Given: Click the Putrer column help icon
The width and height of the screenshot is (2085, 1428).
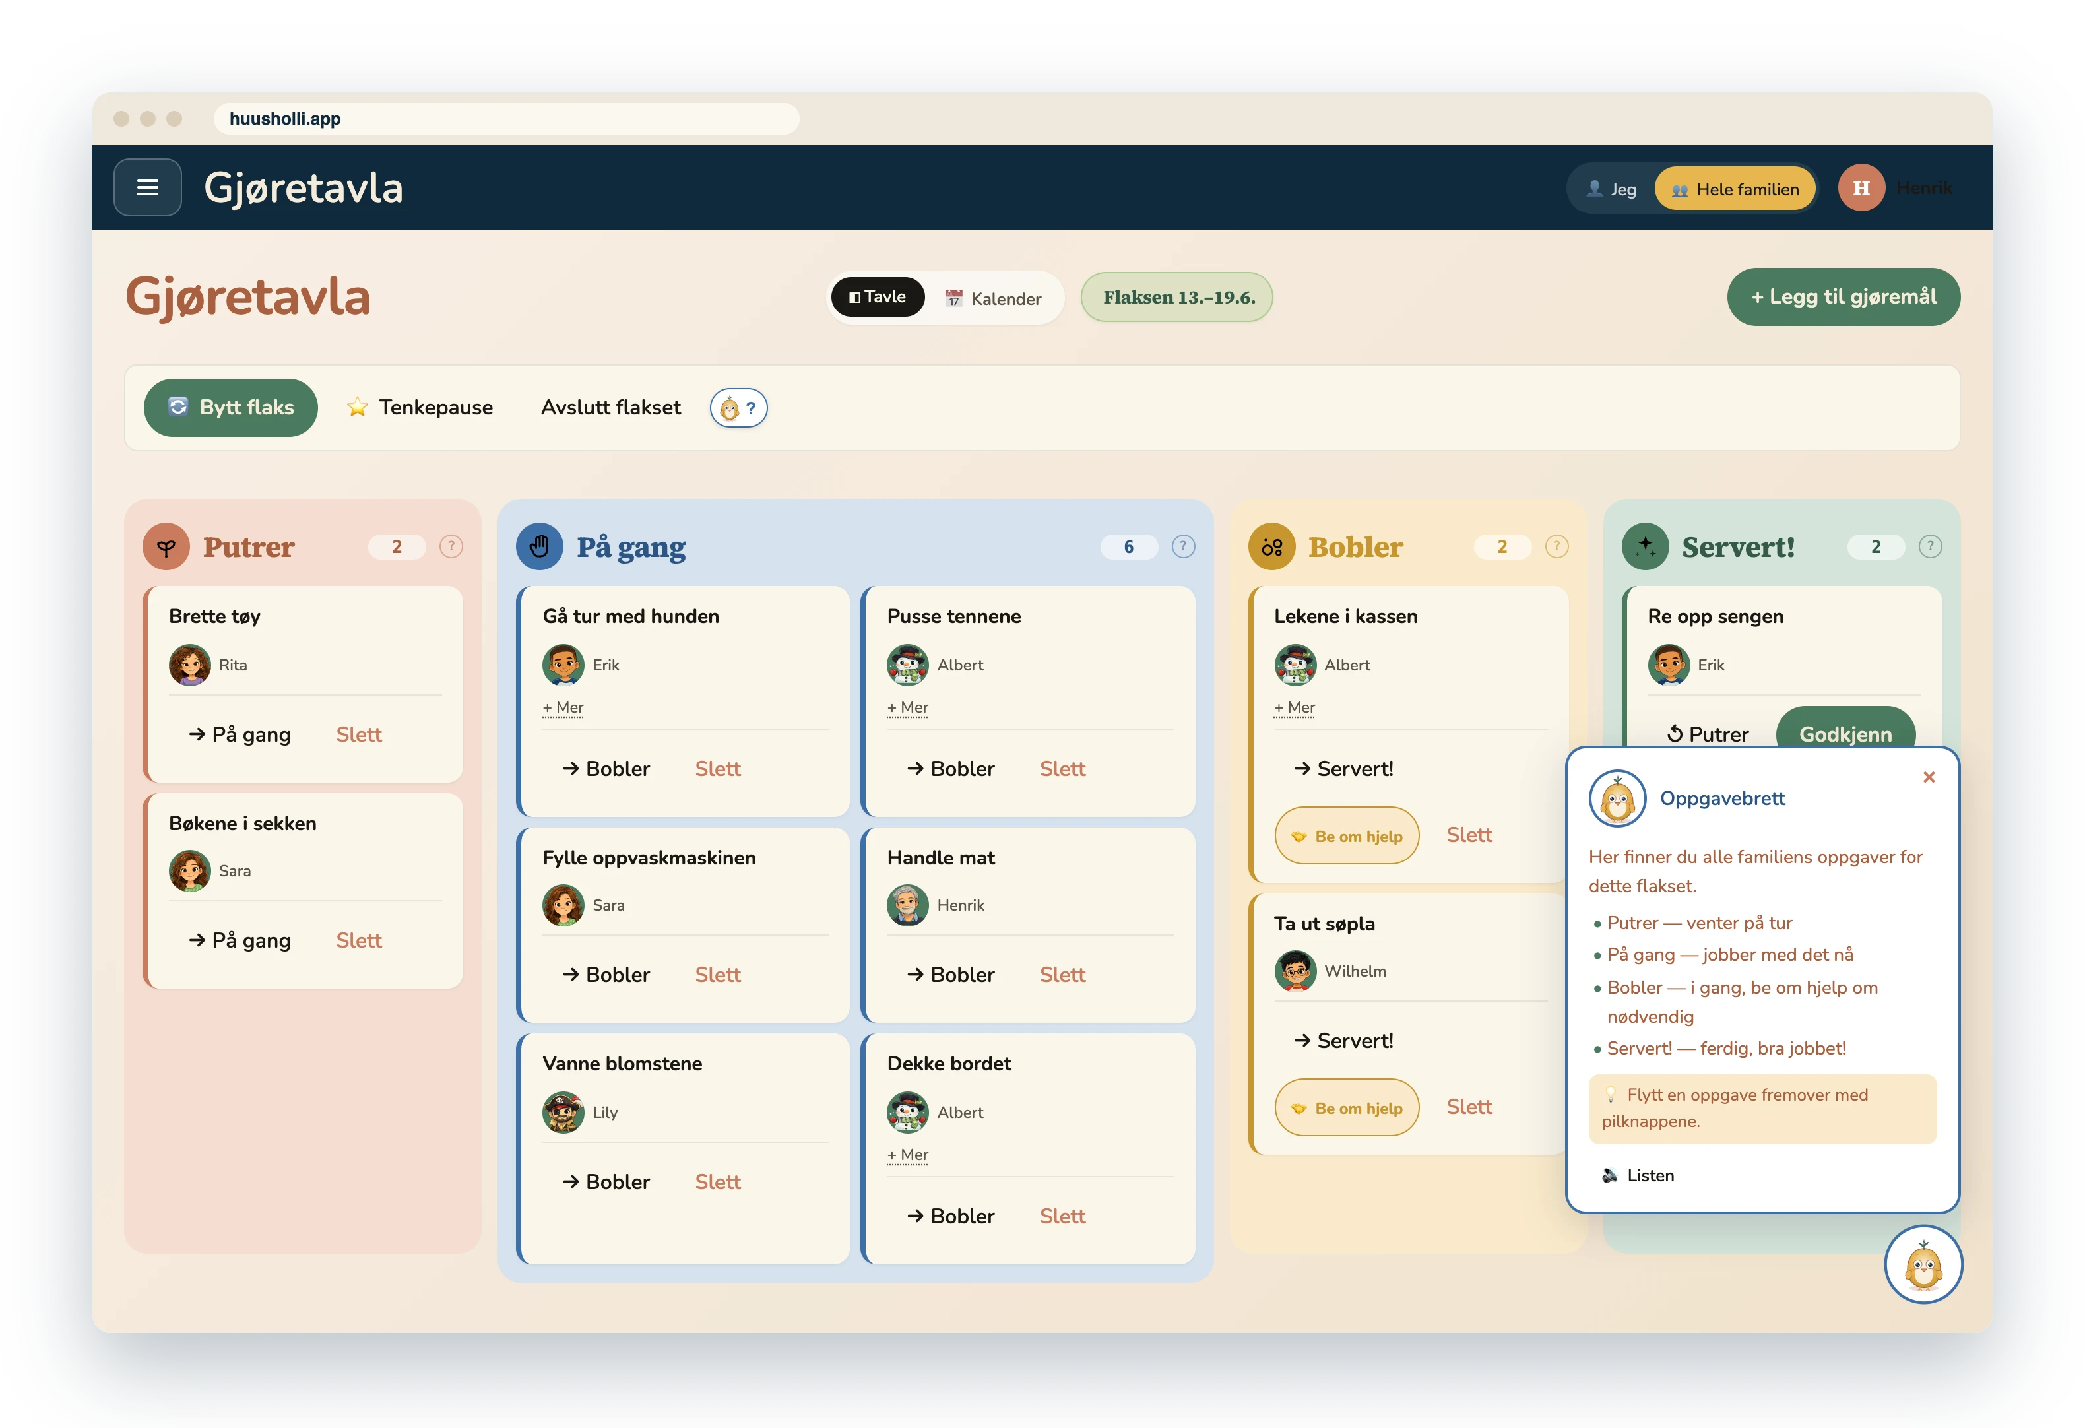Looking at the screenshot, I should click(x=451, y=546).
